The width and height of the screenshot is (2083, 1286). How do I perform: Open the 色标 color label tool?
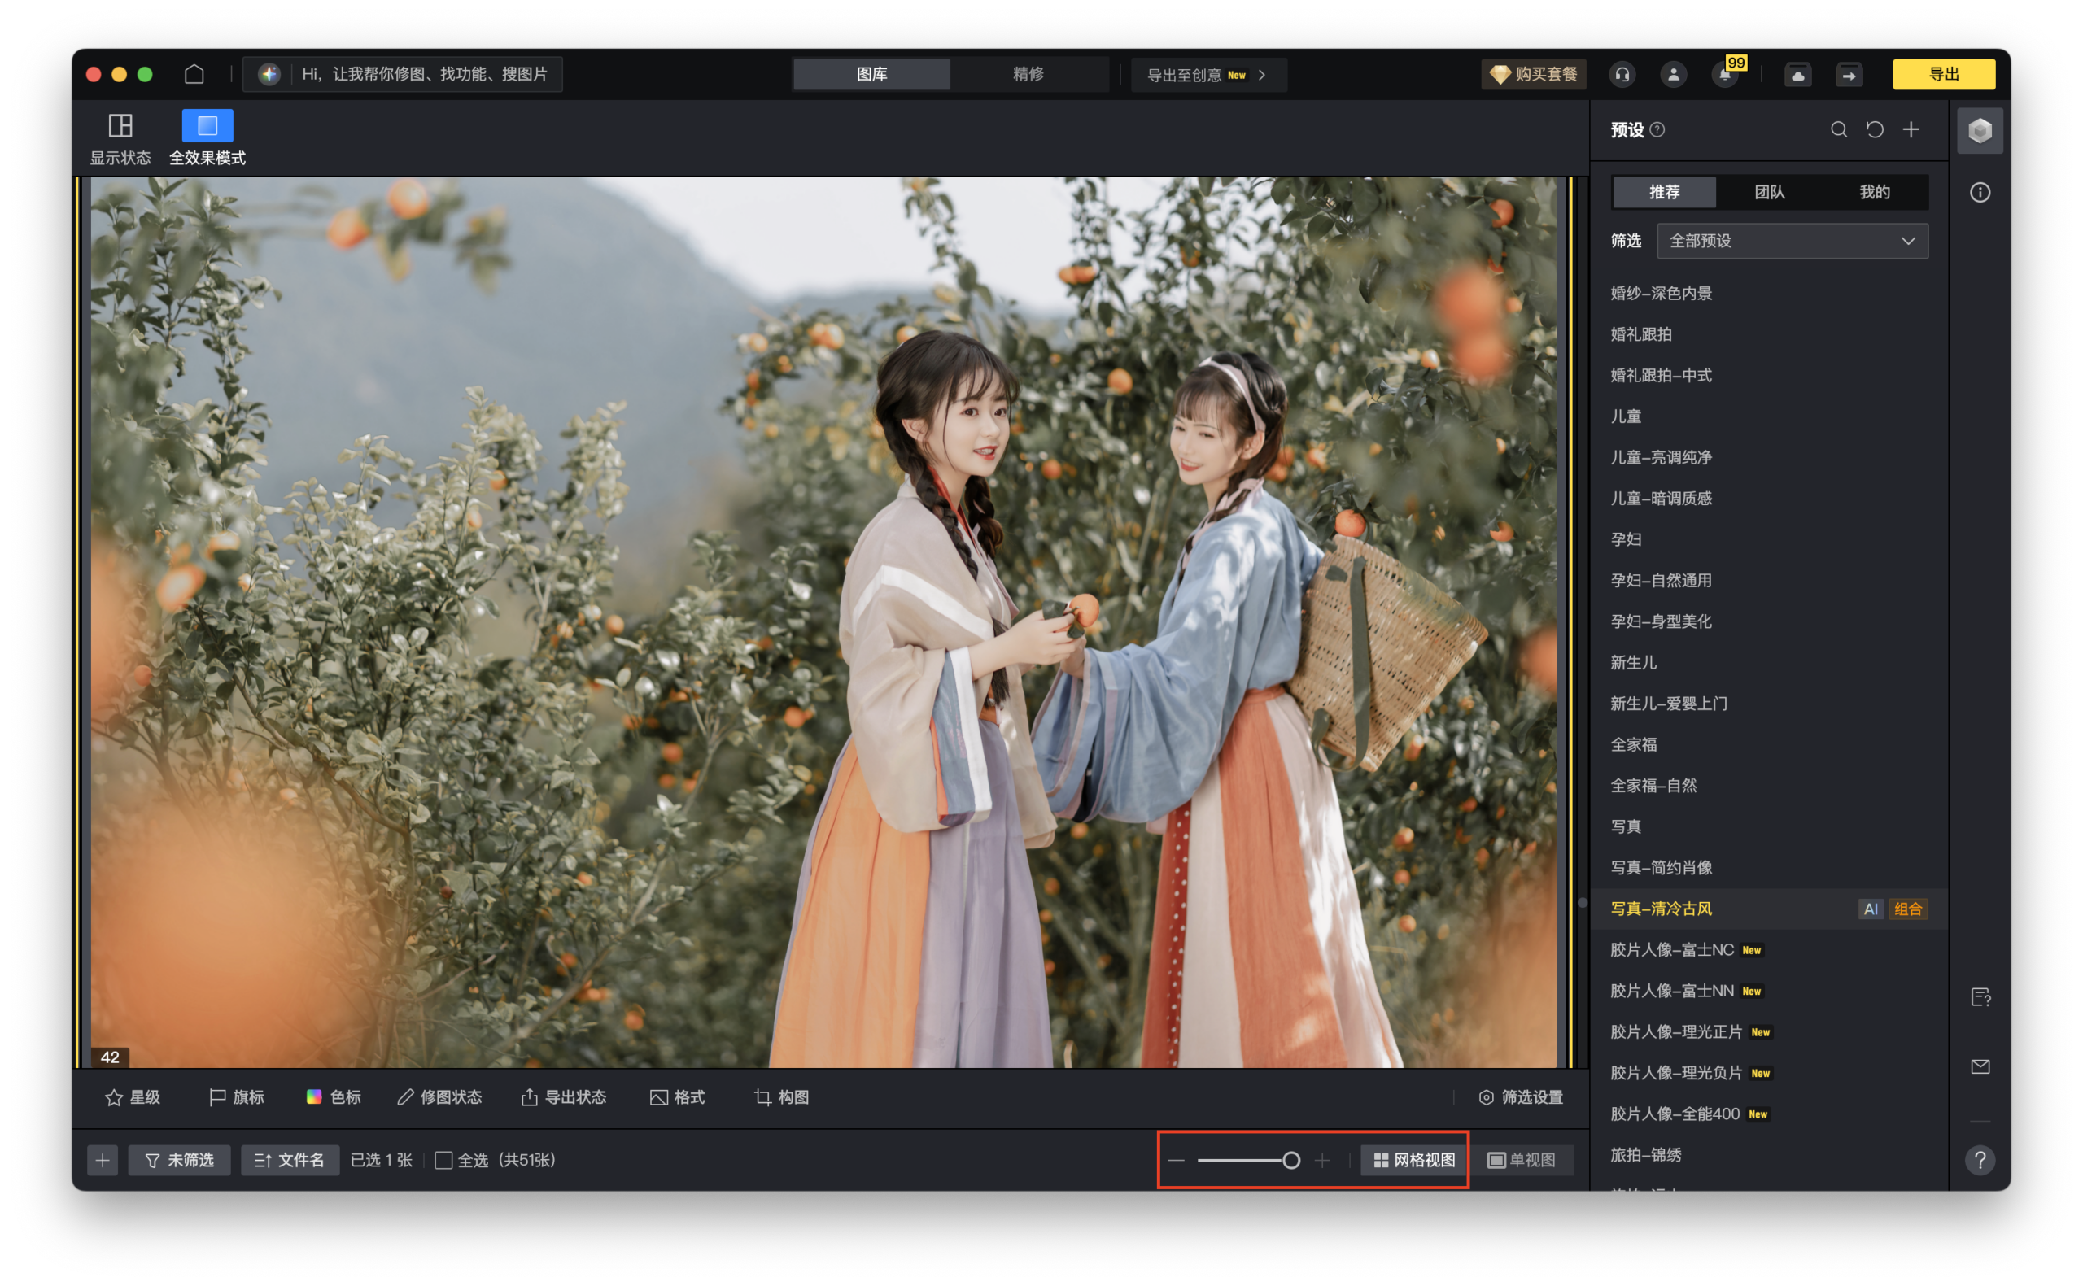(334, 1097)
